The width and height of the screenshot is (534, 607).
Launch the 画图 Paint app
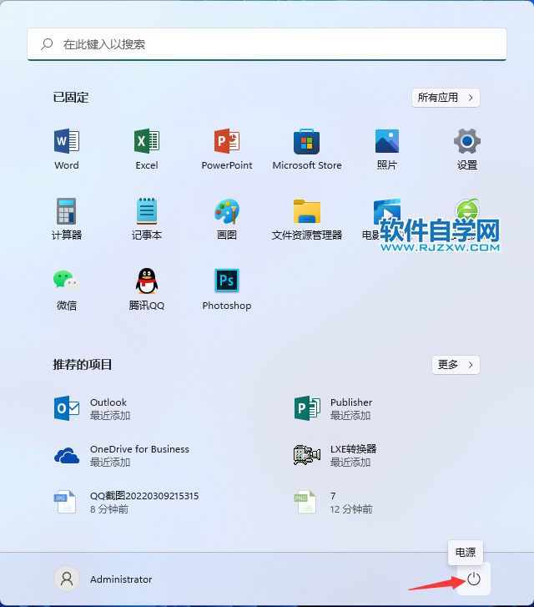227,219
